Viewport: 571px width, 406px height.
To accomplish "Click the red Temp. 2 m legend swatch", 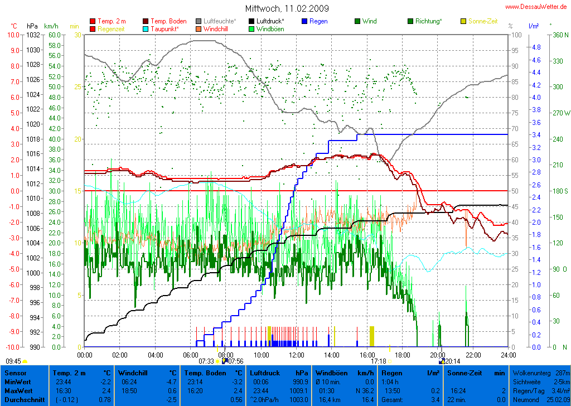I will coord(93,21).
